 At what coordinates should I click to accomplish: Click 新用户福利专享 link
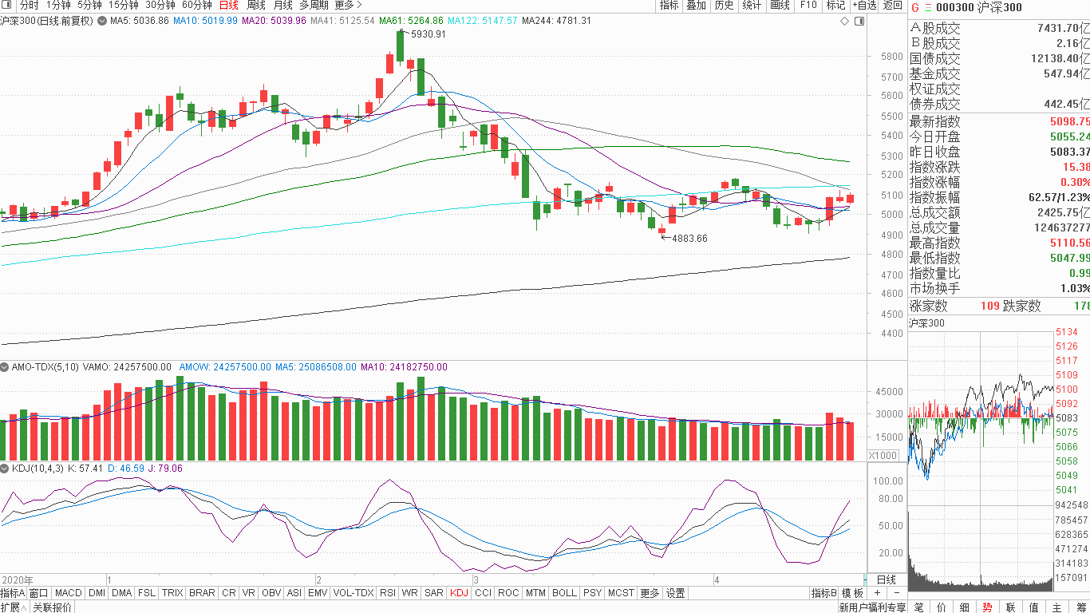[x=872, y=607]
